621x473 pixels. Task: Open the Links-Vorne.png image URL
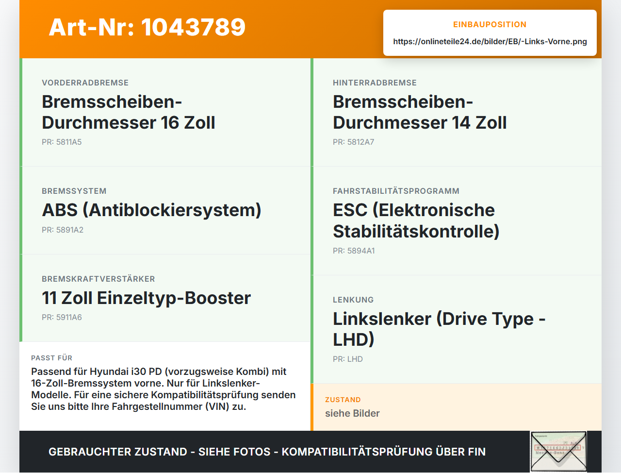[x=490, y=42]
